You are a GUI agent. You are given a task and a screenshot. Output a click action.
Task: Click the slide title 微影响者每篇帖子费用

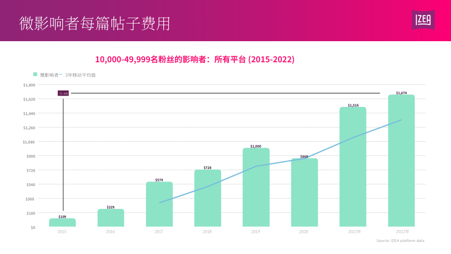(x=95, y=24)
